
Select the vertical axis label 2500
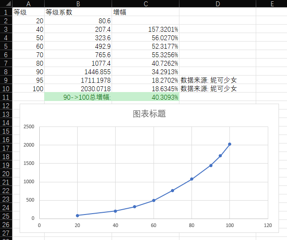(x=29, y=126)
